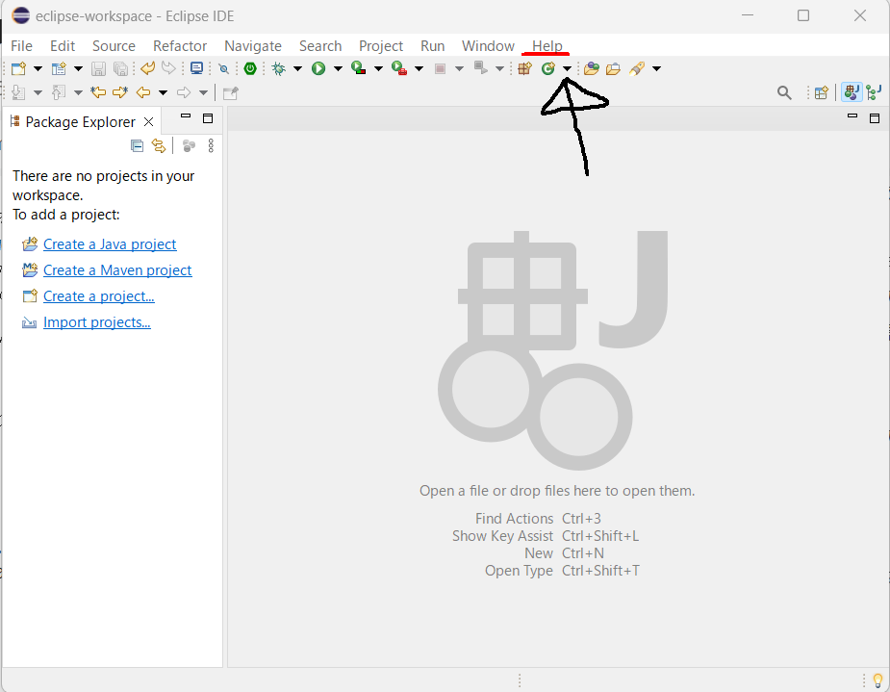Open the New wizard dropdown arrow
This screenshot has height=692, width=890.
pyautogui.click(x=38, y=68)
